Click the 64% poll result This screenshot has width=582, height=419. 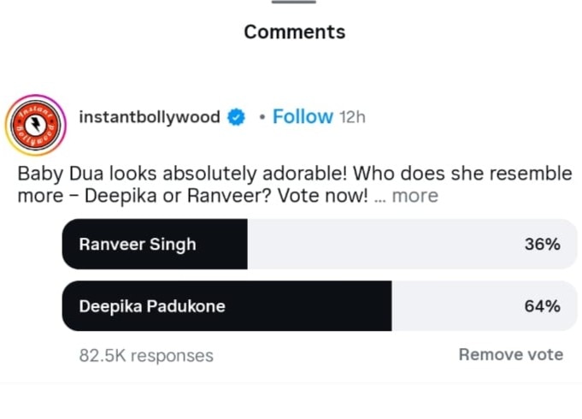click(x=542, y=306)
